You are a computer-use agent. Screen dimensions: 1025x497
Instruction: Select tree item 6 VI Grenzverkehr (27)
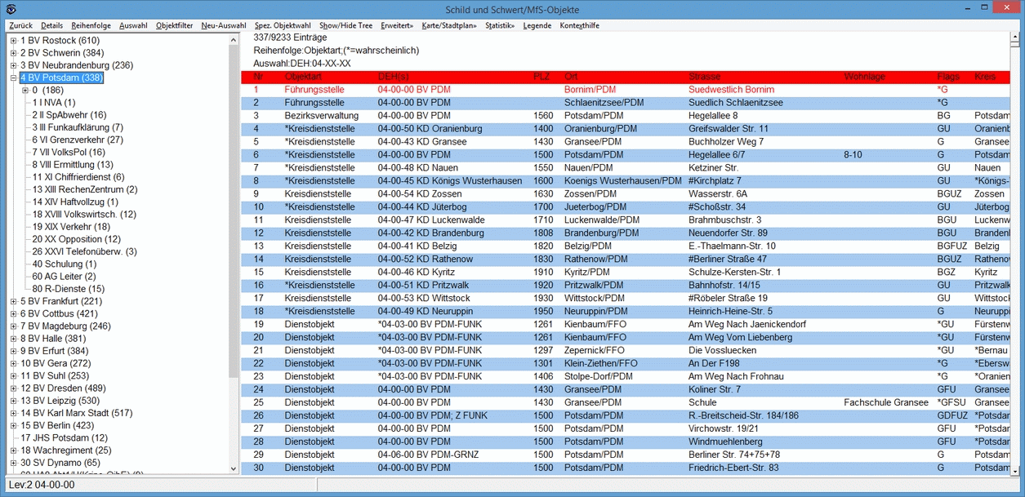[x=78, y=140]
